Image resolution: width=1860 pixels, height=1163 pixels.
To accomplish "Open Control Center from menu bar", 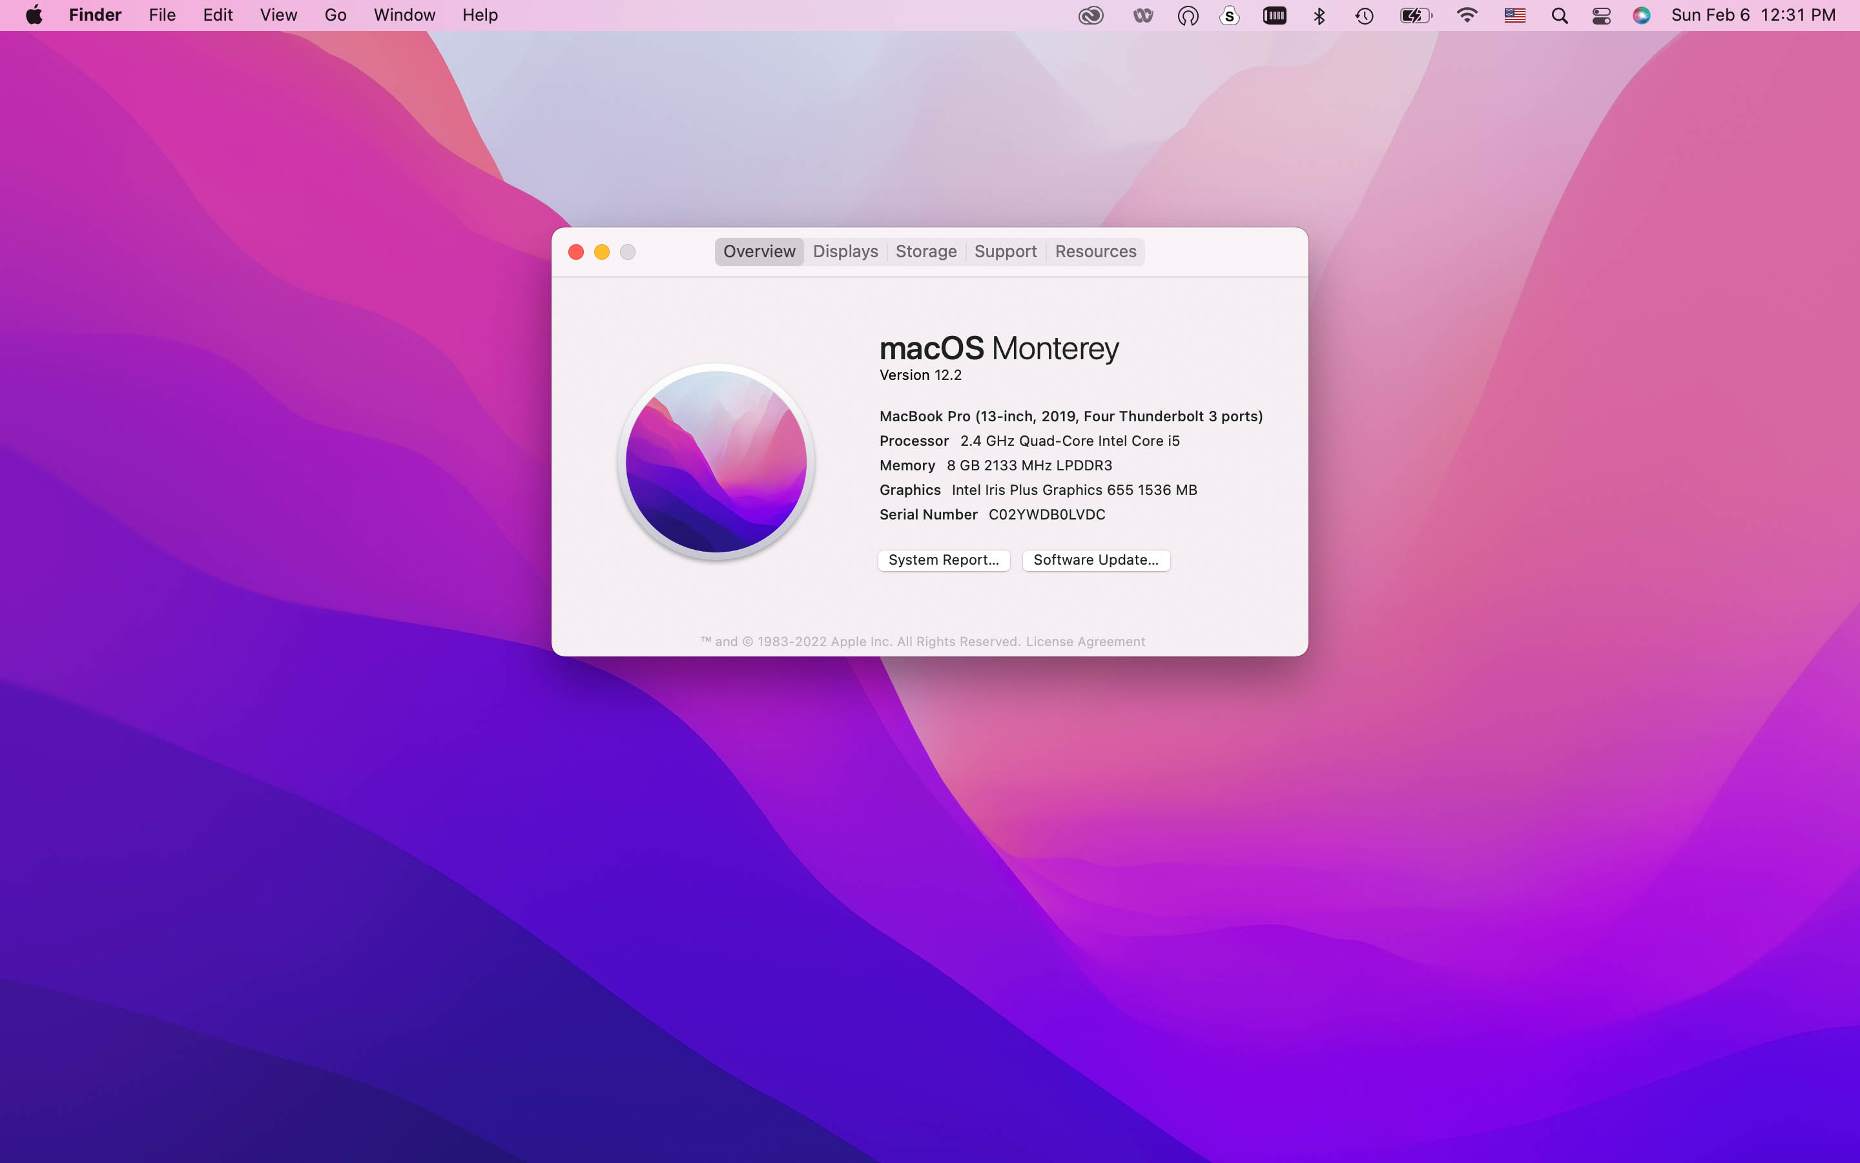I will pos(1601,16).
